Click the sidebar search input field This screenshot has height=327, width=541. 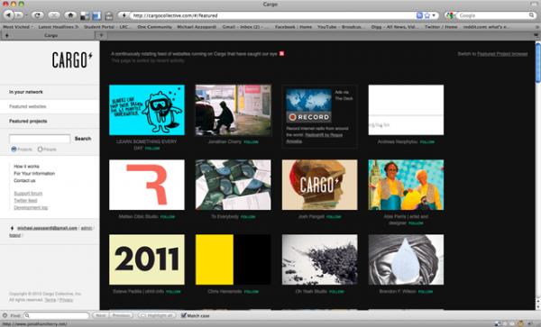(x=40, y=139)
